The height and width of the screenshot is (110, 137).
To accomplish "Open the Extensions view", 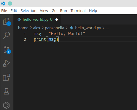I will click(x=6, y=77).
